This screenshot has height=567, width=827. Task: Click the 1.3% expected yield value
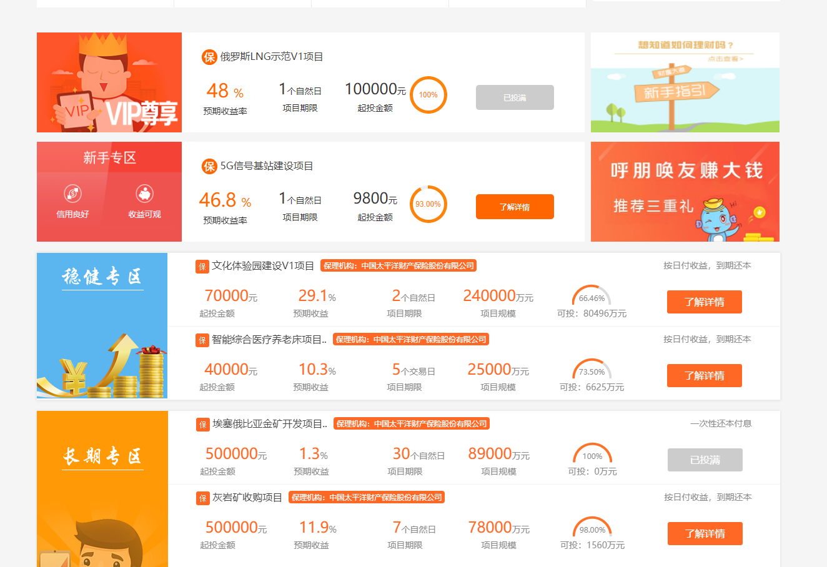click(314, 454)
